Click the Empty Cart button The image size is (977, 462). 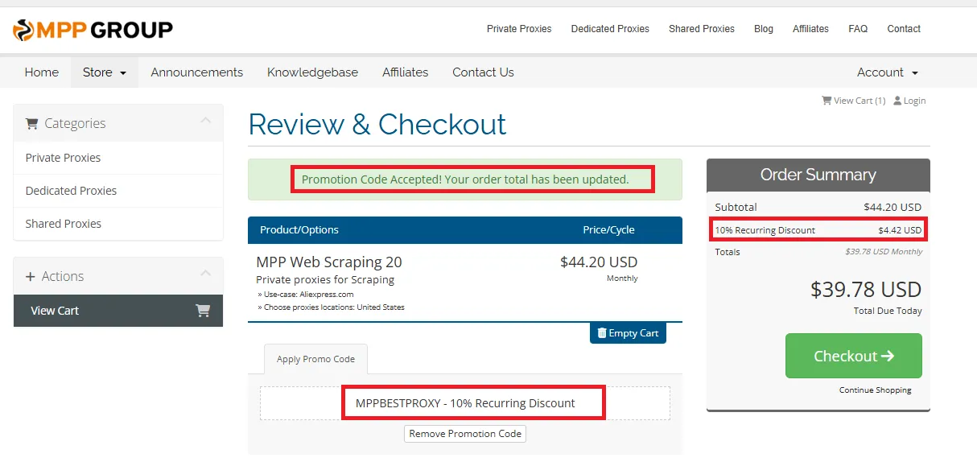[628, 332]
